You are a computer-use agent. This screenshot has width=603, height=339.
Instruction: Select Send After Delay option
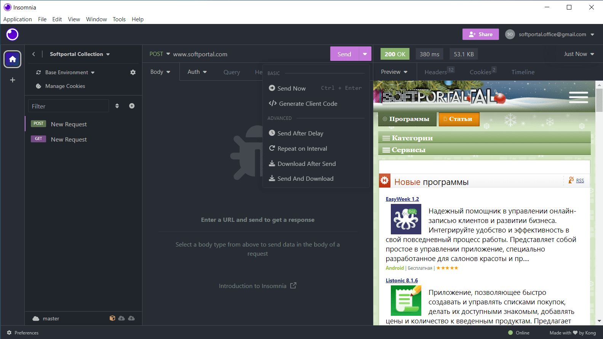pyautogui.click(x=316, y=133)
